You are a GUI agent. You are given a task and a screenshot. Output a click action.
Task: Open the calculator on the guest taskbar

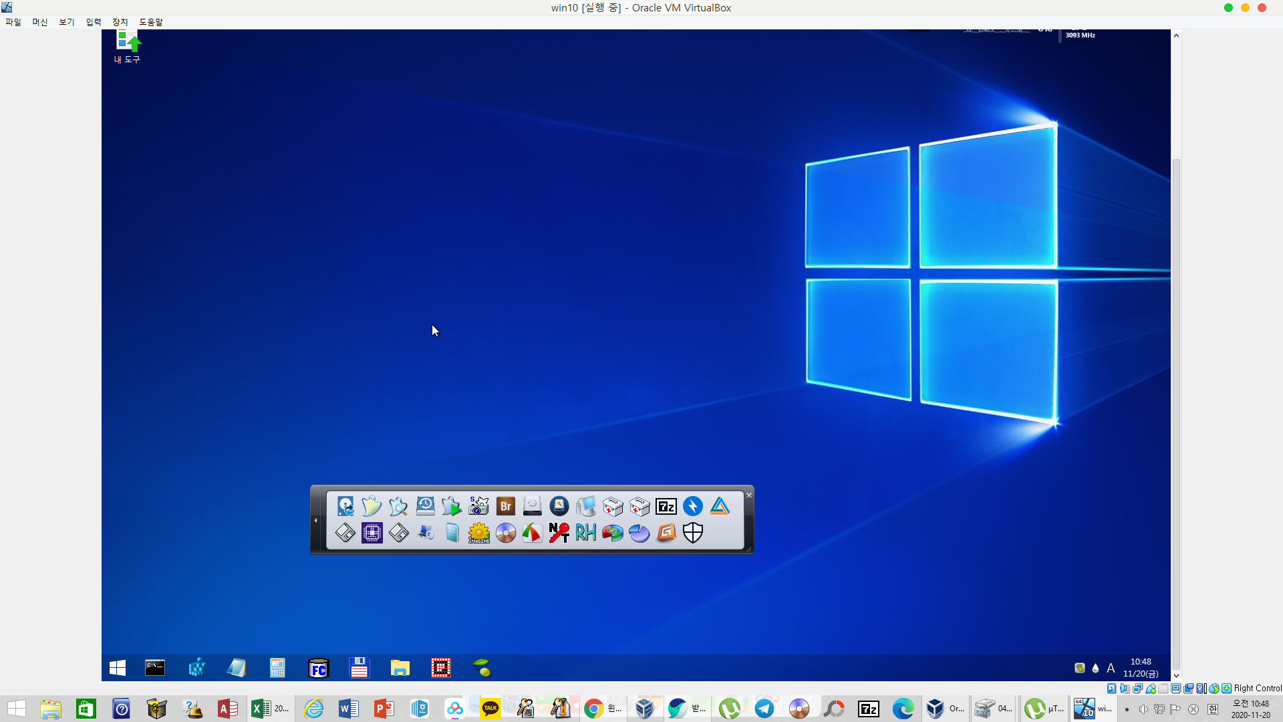(x=277, y=668)
